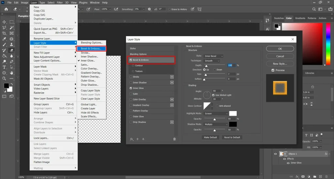Click the Share icon top right
Screen dimensions: 334x179
point(330,9)
